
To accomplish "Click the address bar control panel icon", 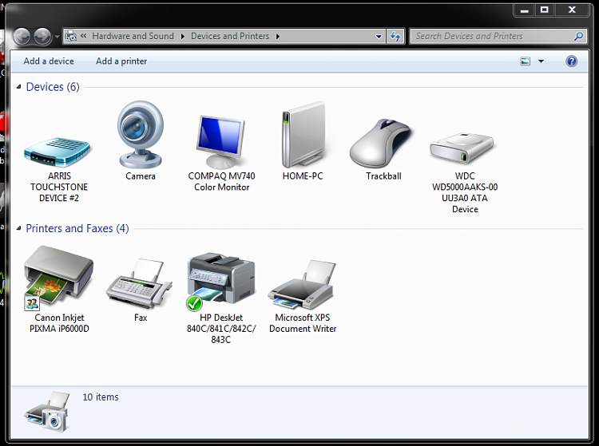I will click(70, 36).
